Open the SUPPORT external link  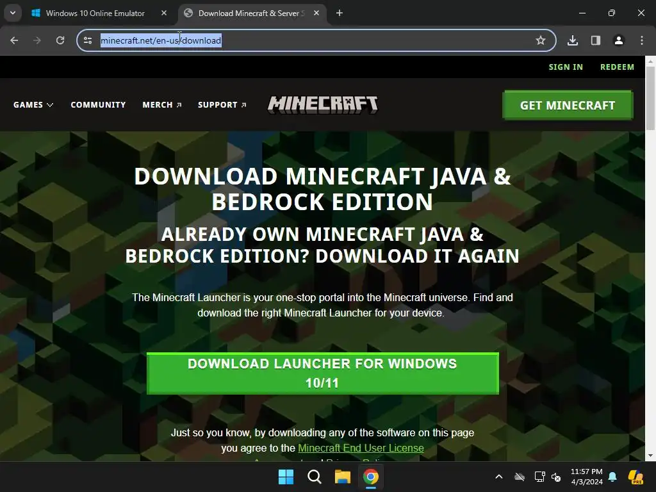tap(222, 104)
